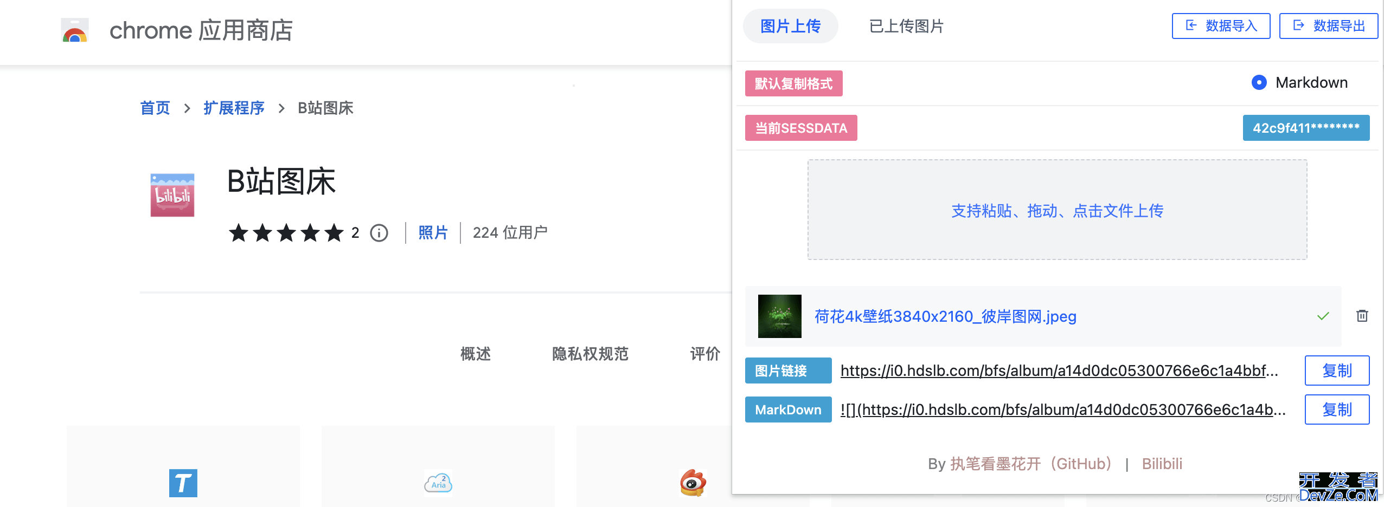Copy the MarkDown link with 复制

tap(1337, 409)
